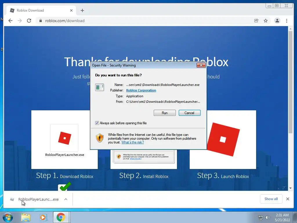The width and height of the screenshot is (297, 223).
Task: Click the Roblox favicon on the tab
Action: click(x=12, y=10)
